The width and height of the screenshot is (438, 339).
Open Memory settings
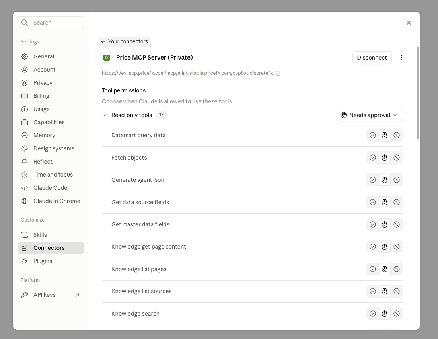tap(51, 135)
